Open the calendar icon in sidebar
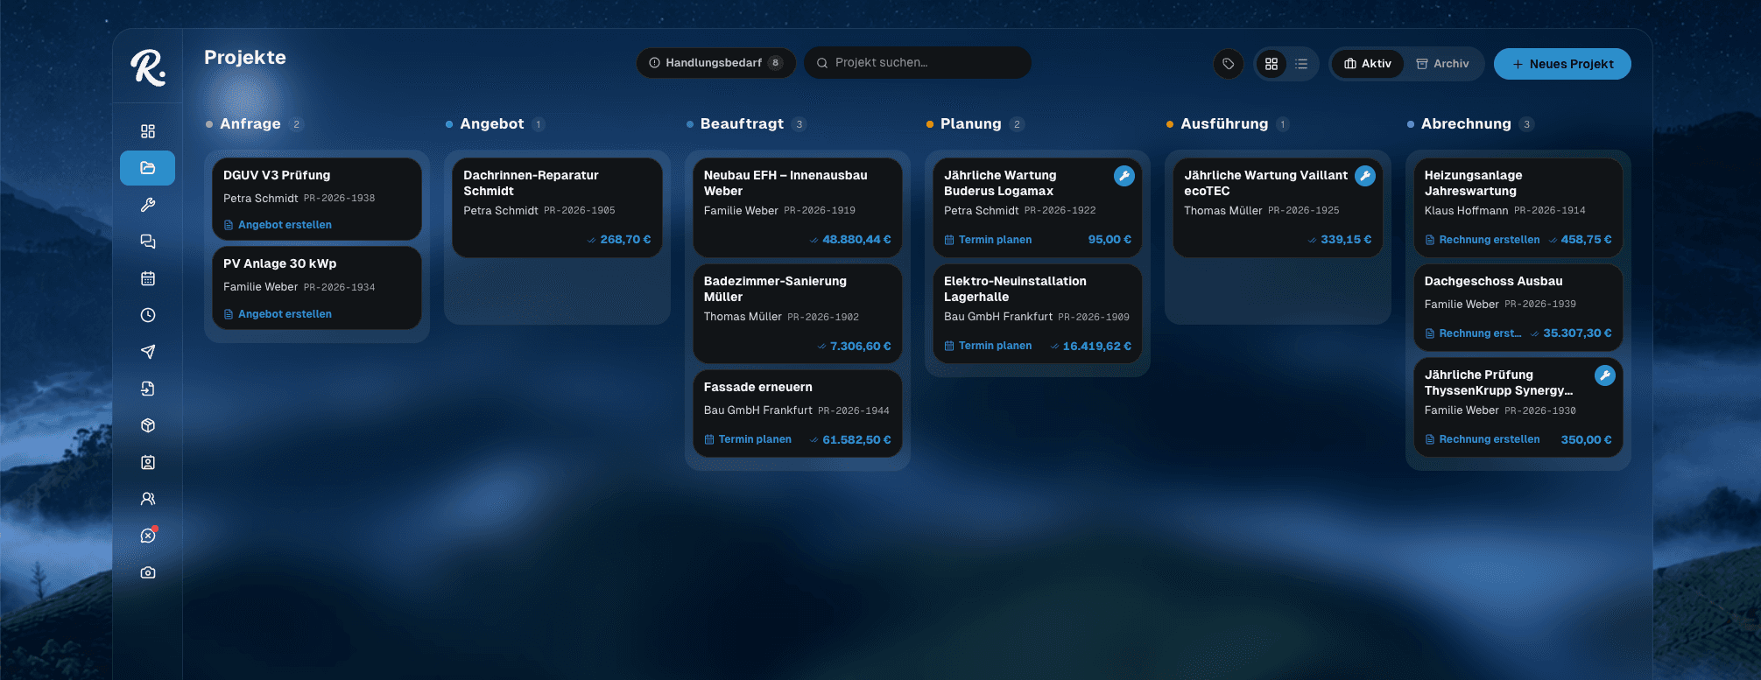The width and height of the screenshot is (1761, 680). pos(148,278)
